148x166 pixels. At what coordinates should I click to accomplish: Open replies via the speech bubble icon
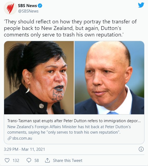click(29, 160)
